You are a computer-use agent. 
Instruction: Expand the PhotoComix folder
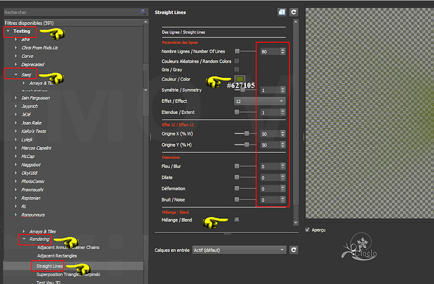(16, 181)
